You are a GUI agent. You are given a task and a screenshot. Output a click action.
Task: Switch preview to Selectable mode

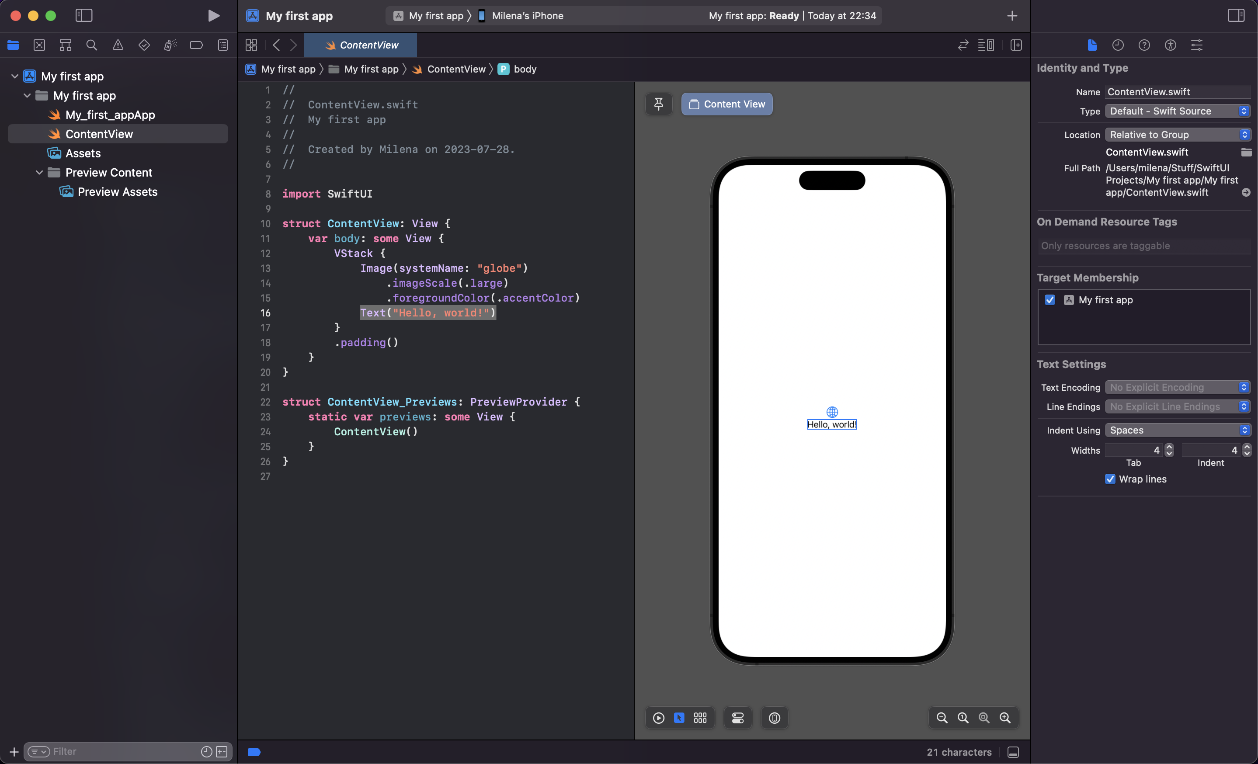point(679,718)
